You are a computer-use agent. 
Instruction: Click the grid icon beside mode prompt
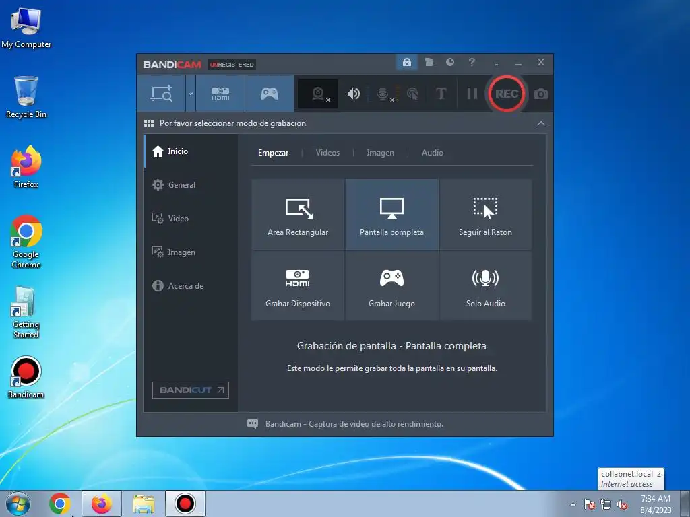click(149, 123)
